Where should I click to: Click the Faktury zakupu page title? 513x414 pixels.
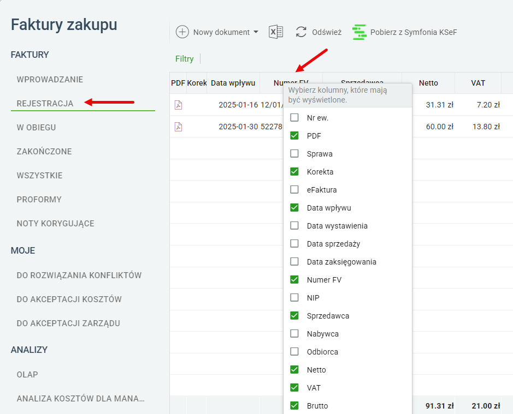point(64,25)
